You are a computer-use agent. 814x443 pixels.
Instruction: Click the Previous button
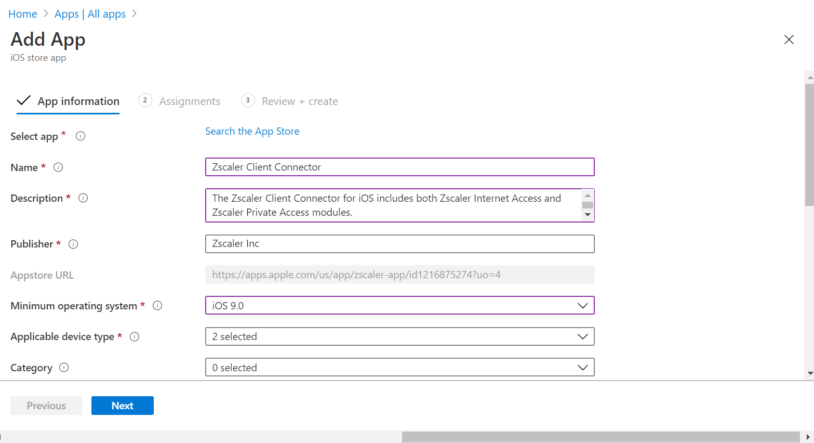(46, 406)
